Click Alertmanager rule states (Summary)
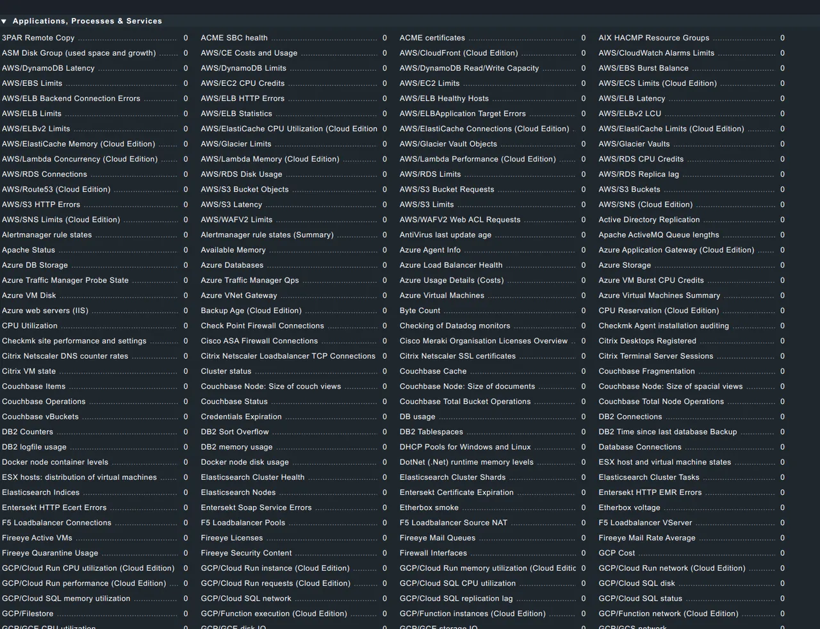This screenshot has height=629, width=820. (x=267, y=235)
